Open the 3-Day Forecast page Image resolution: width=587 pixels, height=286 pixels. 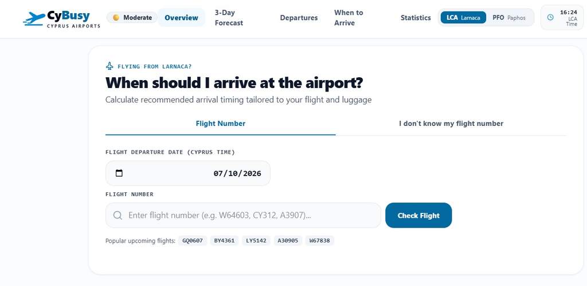(x=229, y=18)
